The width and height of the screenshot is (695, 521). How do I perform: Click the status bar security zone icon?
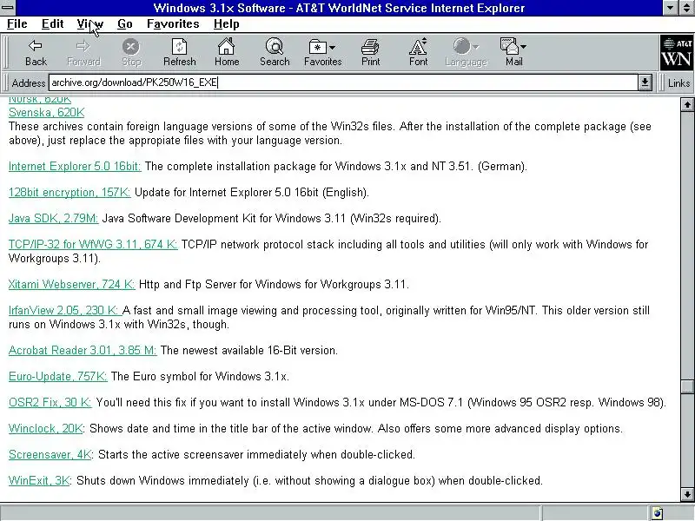tap(658, 513)
